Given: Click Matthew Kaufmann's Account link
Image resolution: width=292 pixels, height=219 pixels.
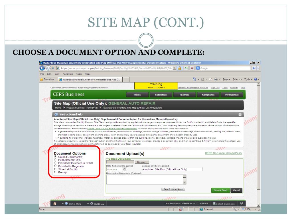Looking at the screenshot, I should (193, 88).
